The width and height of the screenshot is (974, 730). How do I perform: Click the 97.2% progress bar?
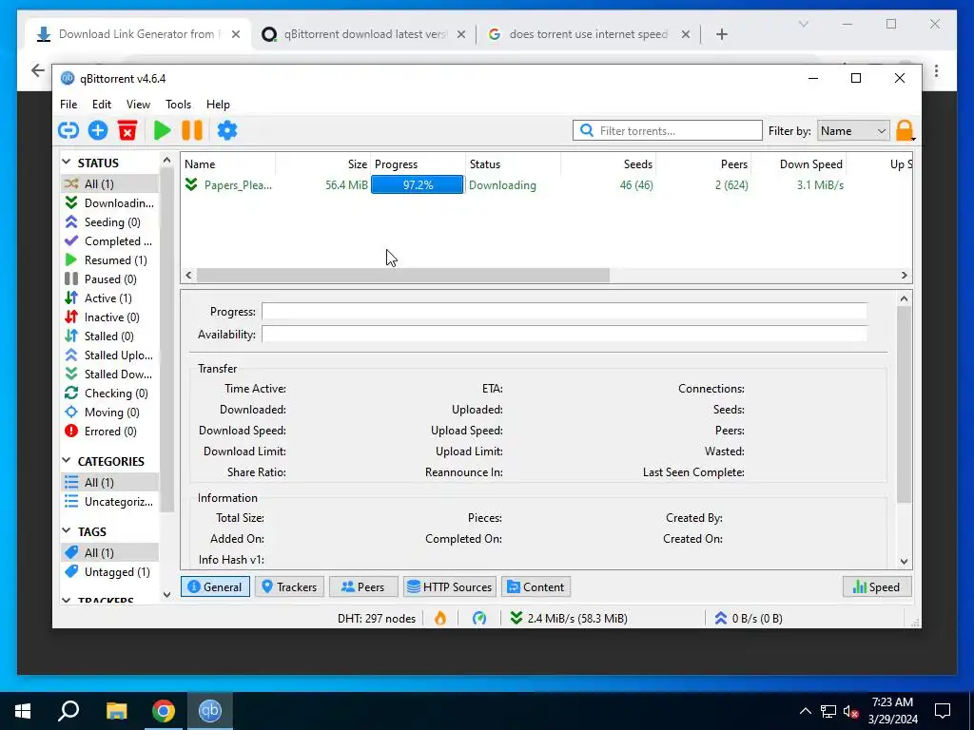point(418,185)
